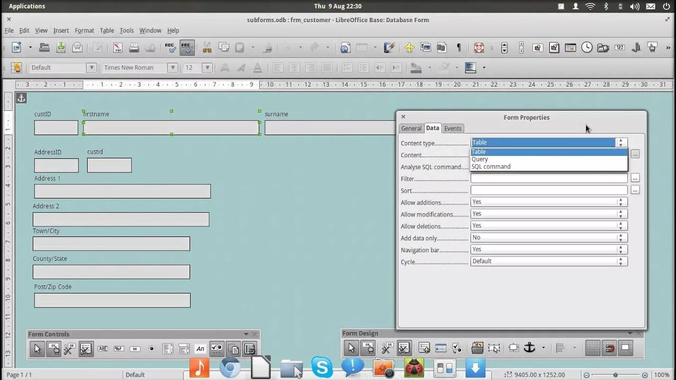Click the Export as PDF icon

click(x=118, y=47)
